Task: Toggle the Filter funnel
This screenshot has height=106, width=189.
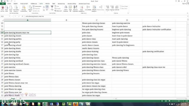Action: (x=52, y=8)
